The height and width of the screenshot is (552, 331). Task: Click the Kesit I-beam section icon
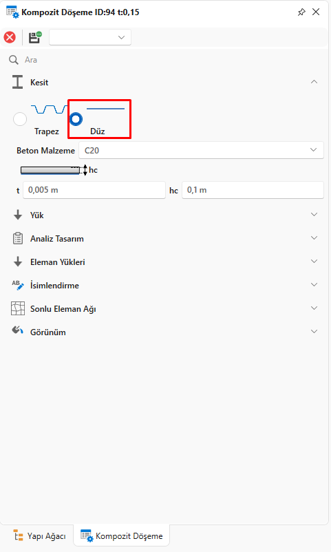(x=18, y=82)
